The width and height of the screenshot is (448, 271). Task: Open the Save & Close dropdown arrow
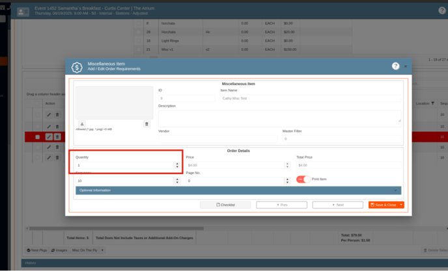[401, 205]
